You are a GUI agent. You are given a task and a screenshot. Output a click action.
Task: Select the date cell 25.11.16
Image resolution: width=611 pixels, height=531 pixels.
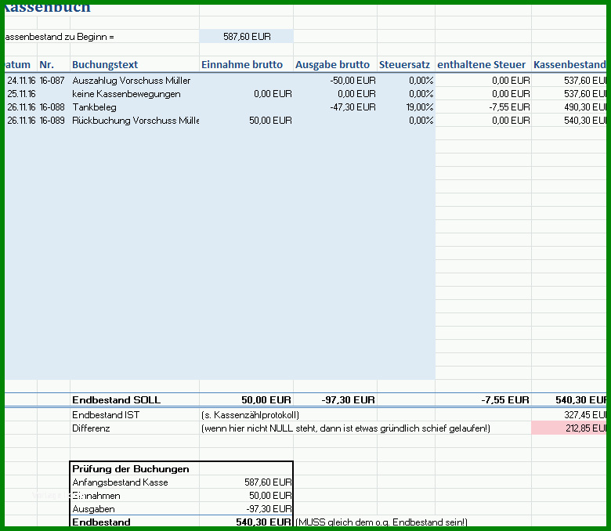21,94
